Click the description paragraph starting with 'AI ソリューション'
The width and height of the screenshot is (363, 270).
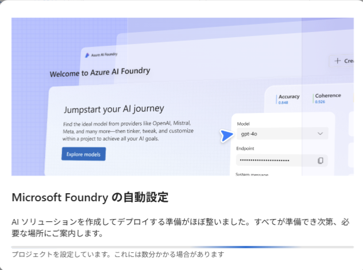(180, 228)
